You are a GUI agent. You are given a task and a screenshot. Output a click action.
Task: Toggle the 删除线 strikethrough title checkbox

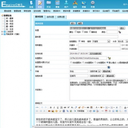click(90, 32)
